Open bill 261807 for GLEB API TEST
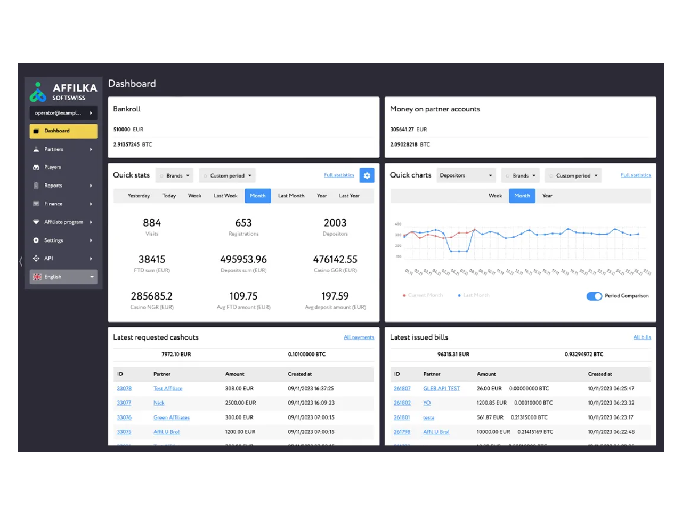The height and width of the screenshot is (515, 682). (402, 388)
